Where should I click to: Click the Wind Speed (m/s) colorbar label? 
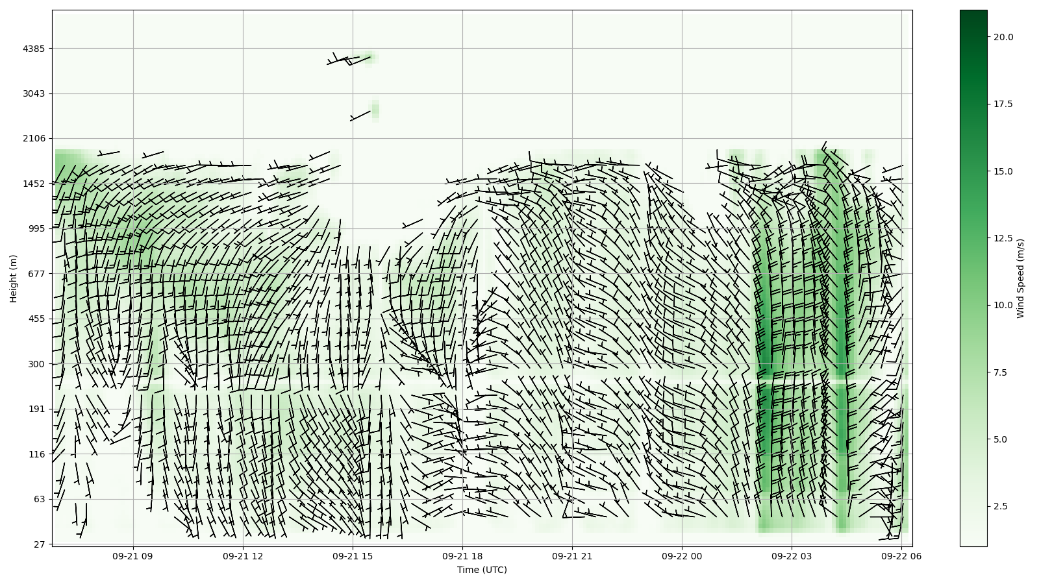pos(1020,278)
